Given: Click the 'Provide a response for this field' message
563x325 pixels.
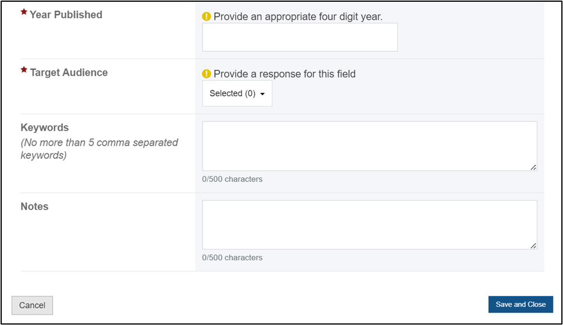Looking at the screenshot, I should (284, 74).
